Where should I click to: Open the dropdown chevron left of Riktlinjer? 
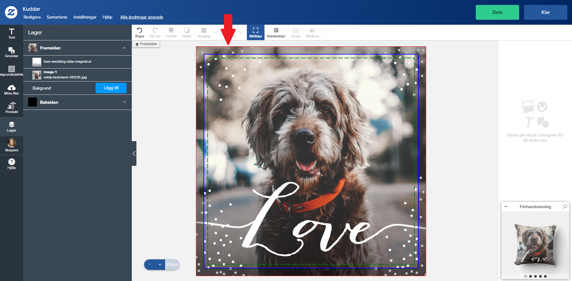coord(241,32)
